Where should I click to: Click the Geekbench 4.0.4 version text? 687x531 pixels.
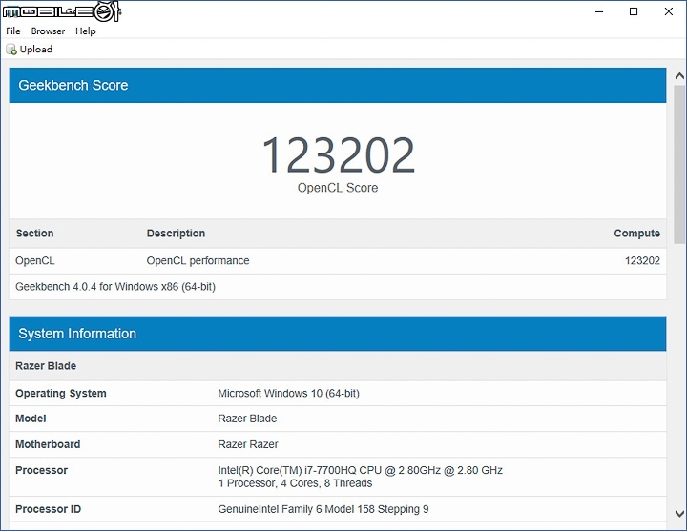115,287
